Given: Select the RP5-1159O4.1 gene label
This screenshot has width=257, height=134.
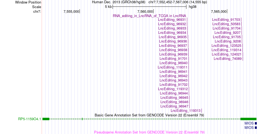Looking at the screenshot, I should [x=29, y=119].
